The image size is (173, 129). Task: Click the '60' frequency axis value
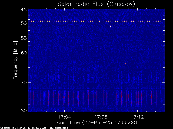point(24,53)
